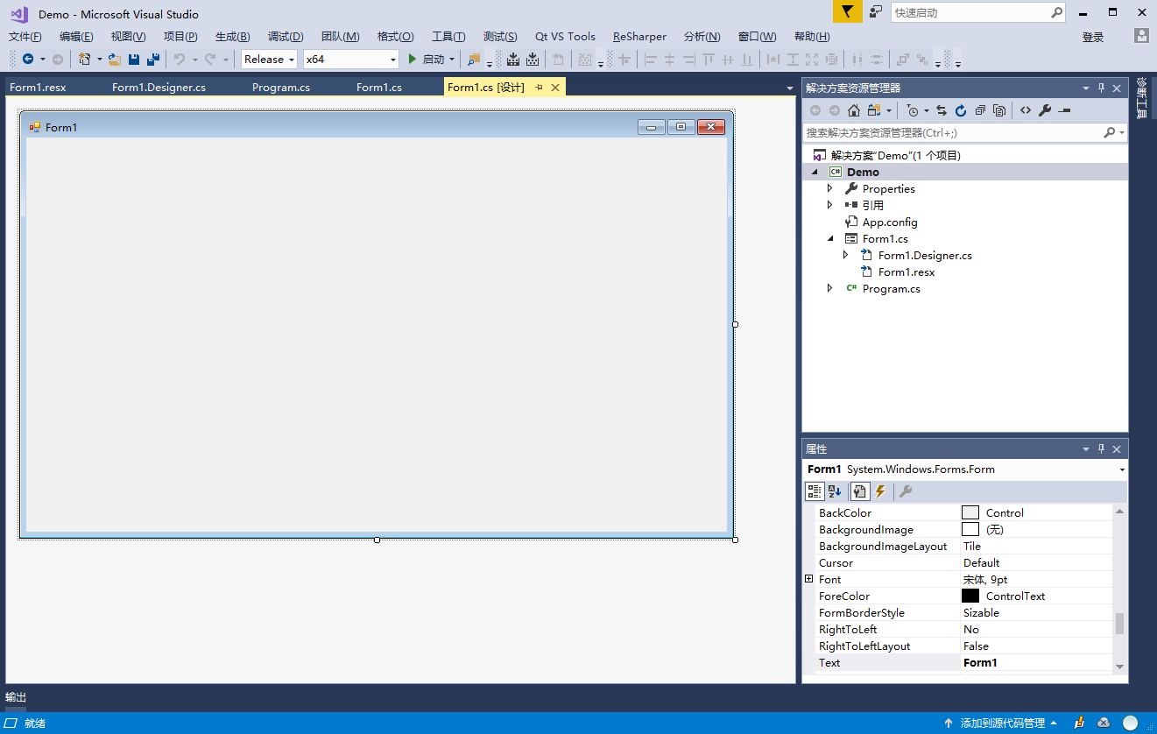
Task: Click the Events lightning bolt icon
Action: click(x=880, y=491)
